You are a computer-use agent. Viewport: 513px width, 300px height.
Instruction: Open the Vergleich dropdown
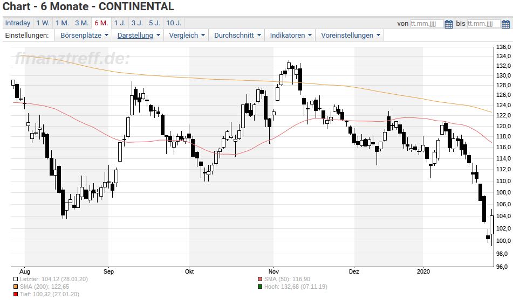tap(187, 36)
